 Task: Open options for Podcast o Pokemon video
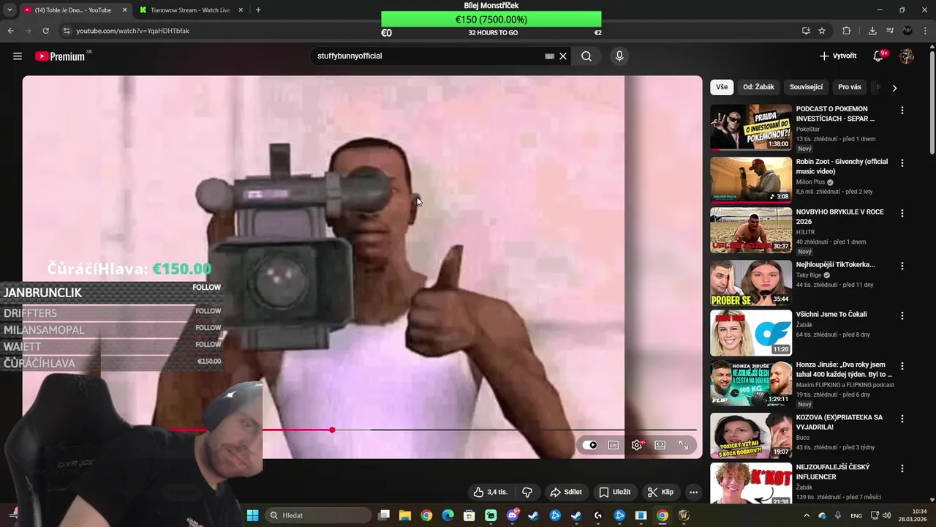point(902,111)
